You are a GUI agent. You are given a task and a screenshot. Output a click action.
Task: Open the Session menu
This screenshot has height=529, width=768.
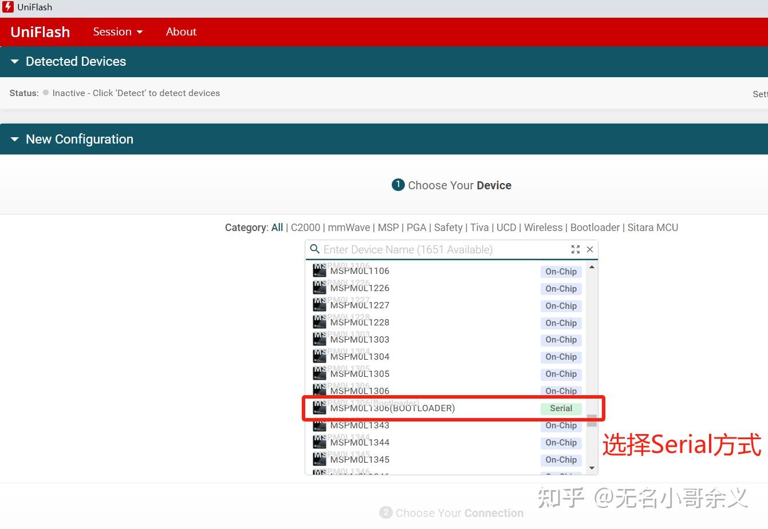click(x=112, y=32)
